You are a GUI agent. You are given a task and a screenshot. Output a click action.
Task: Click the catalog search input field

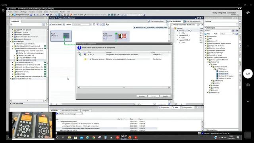218,31
